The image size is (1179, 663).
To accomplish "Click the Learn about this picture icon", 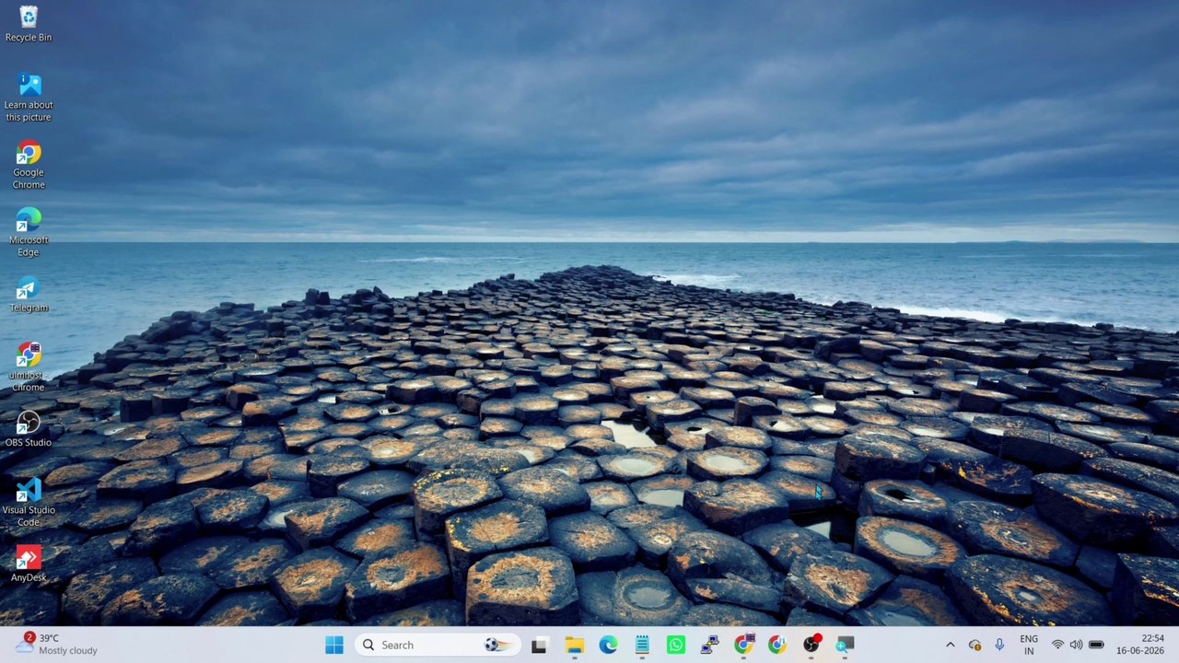I will [29, 98].
